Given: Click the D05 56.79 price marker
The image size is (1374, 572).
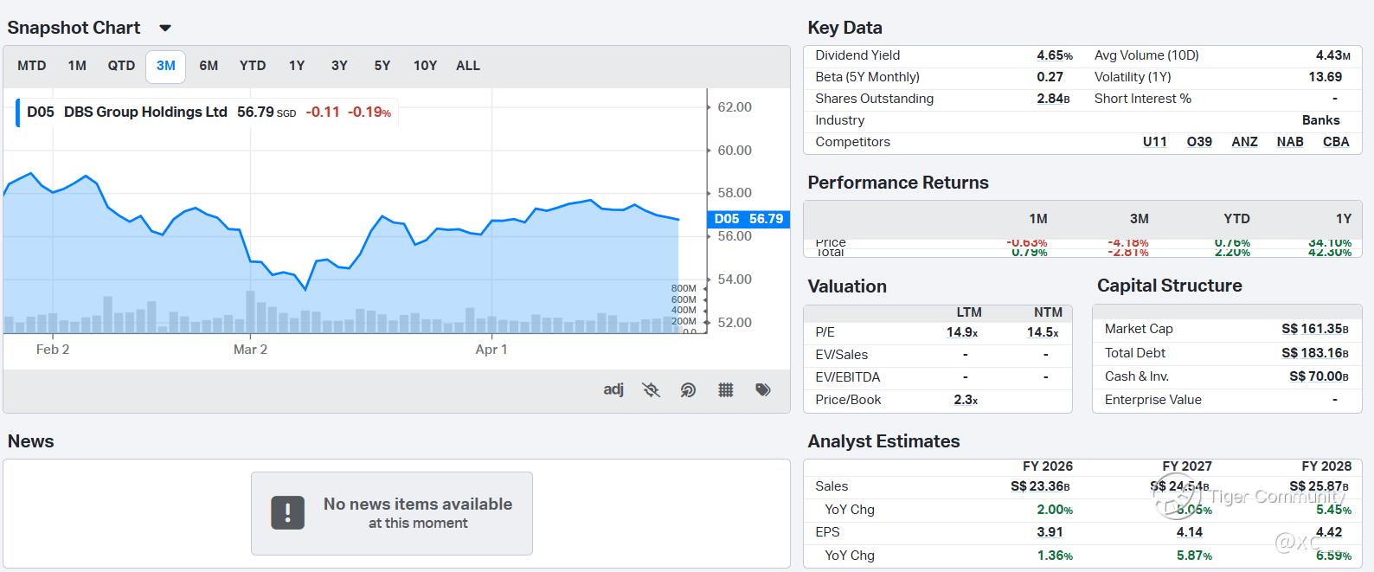Looking at the screenshot, I should [748, 219].
